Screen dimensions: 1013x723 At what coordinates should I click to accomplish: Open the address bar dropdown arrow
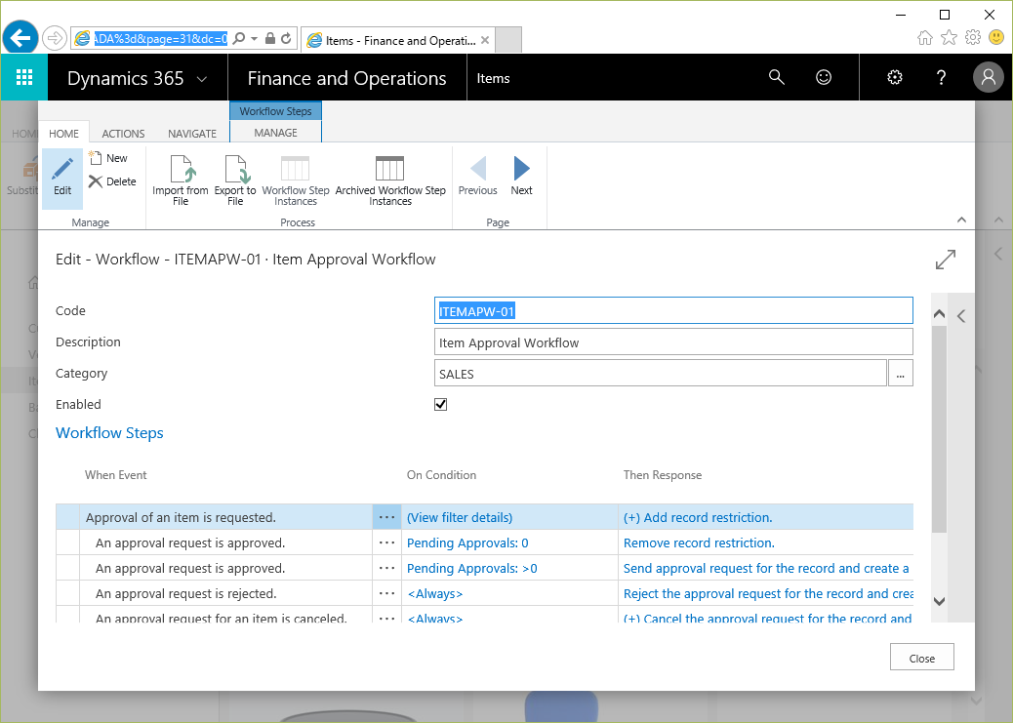254,39
